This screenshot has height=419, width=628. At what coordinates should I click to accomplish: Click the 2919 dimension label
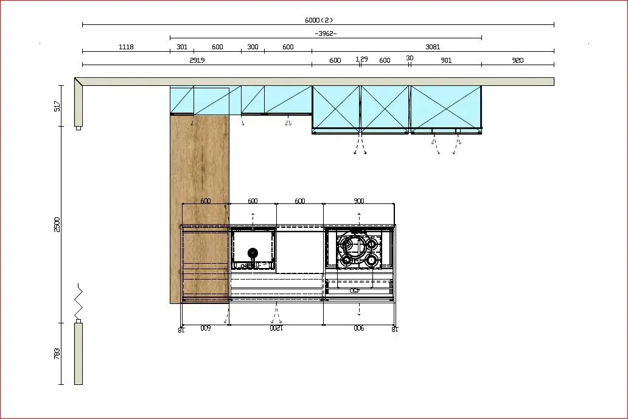click(x=197, y=60)
